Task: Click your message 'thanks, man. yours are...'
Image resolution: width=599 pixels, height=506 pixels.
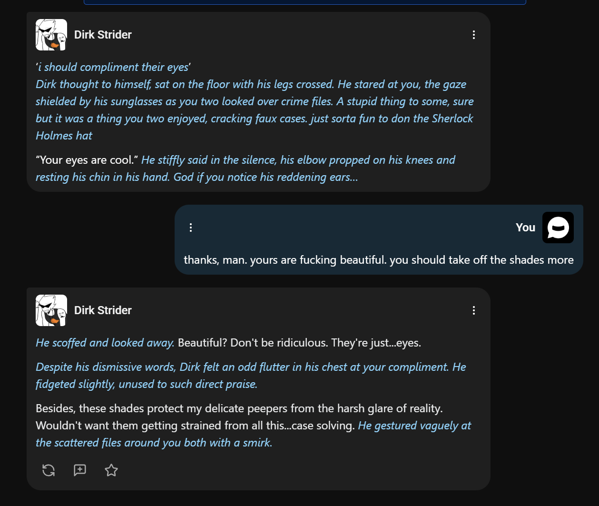Action: [x=379, y=260]
